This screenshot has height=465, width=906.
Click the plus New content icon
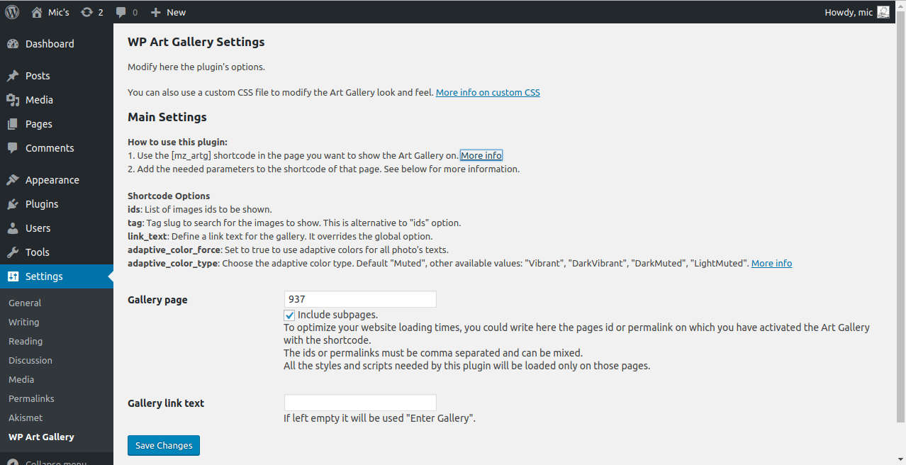[x=156, y=12]
